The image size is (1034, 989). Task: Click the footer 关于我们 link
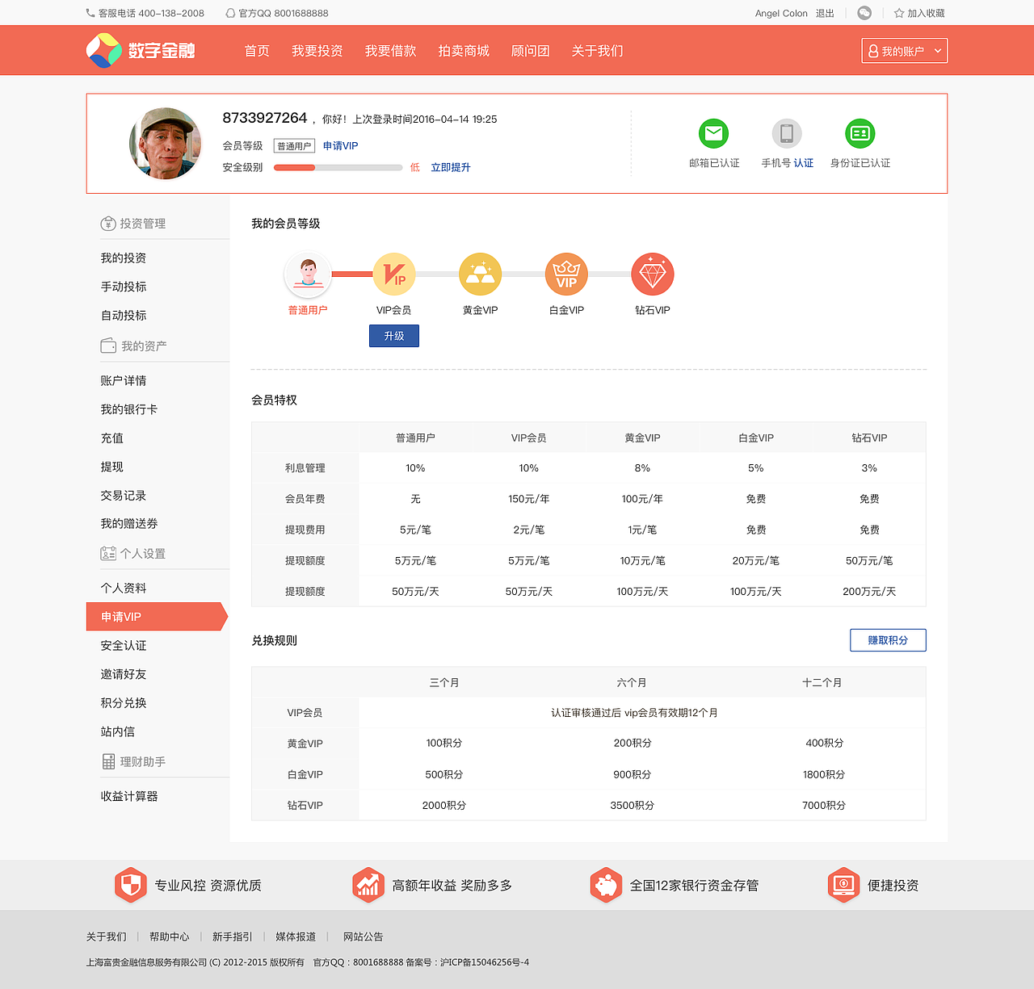coord(107,937)
